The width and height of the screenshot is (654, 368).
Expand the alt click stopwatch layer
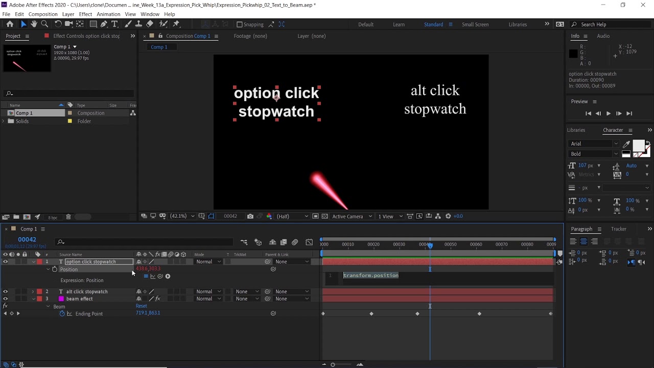(x=33, y=292)
